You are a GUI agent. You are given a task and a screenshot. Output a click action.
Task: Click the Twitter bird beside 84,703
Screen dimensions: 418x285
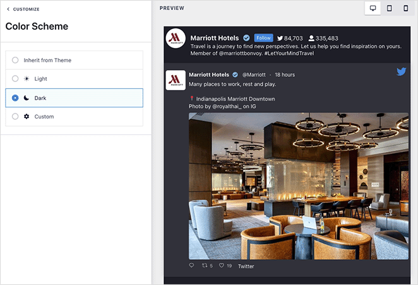click(x=280, y=38)
